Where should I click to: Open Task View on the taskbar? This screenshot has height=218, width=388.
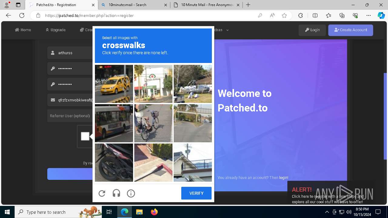pyautogui.click(x=109, y=212)
